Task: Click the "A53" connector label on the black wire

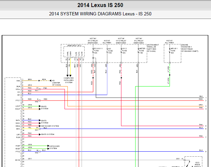Action: 137,65
